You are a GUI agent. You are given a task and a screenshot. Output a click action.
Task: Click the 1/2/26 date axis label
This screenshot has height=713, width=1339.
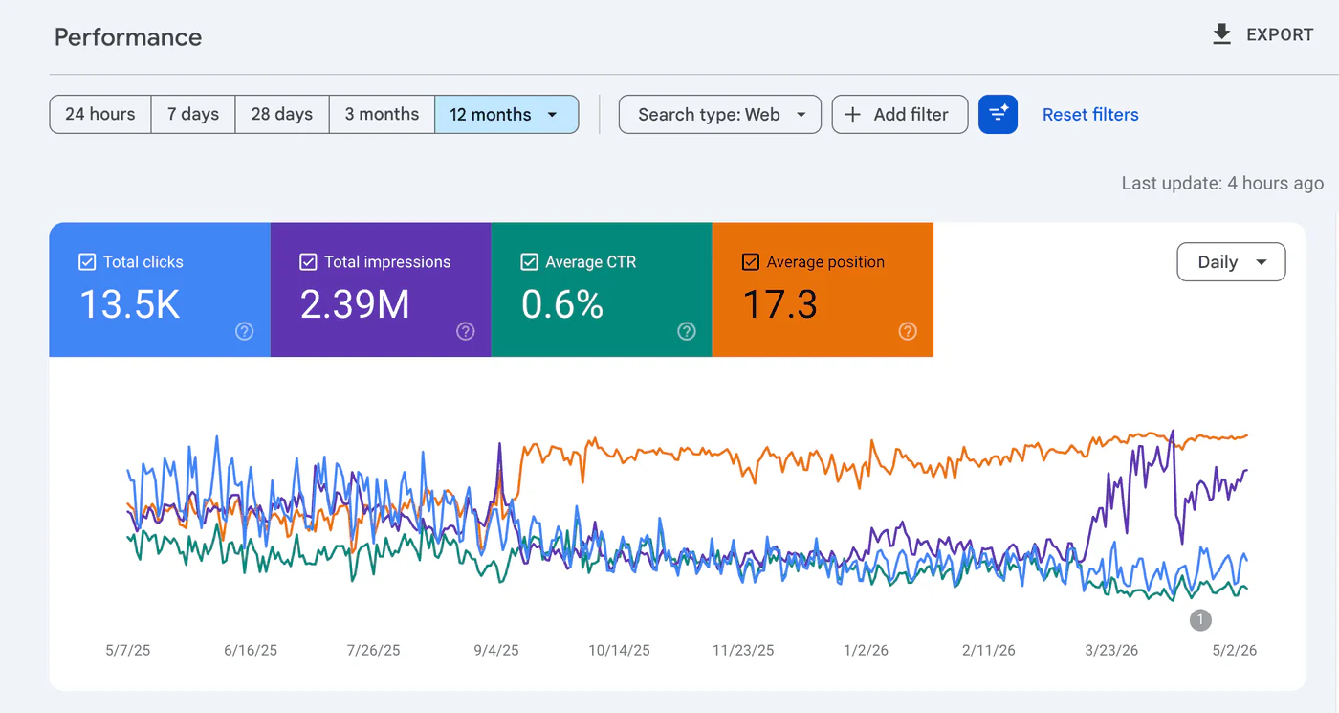pos(866,651)
